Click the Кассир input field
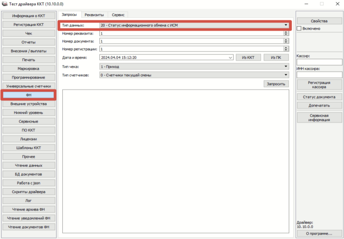The height and width of the screenshot is (239, 344). coord(319,62)
